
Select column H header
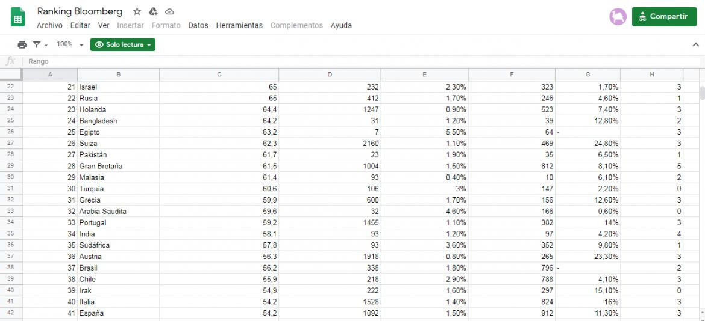651,75
